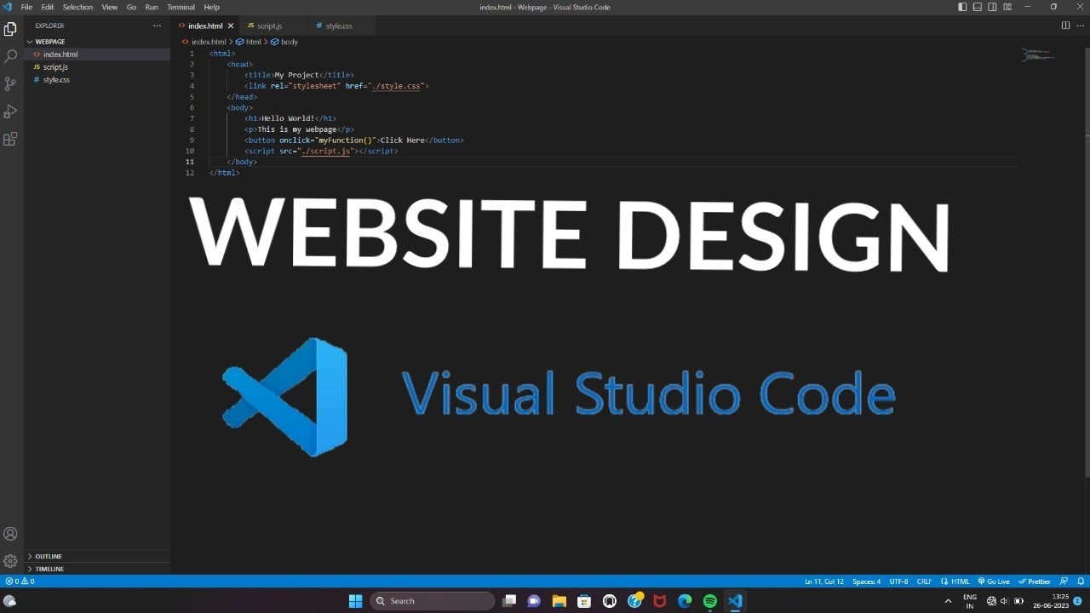Open the View menu
This screenshot has width=1090, height=613.
click(x=110, y=7)
